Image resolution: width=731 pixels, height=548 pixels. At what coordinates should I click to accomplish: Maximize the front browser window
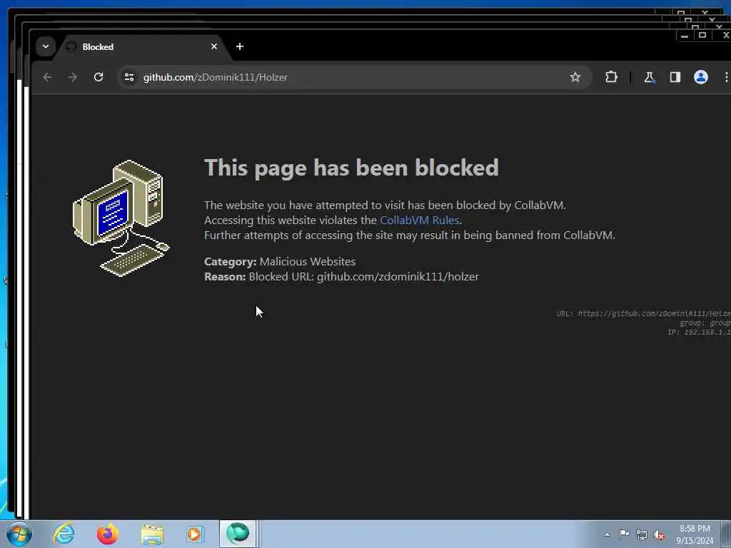click(702, 36)
